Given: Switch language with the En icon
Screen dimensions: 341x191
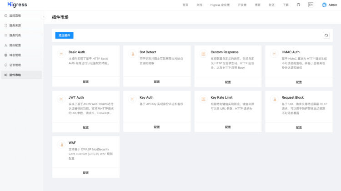Looking at the screenshot, I should pos(311,5).
